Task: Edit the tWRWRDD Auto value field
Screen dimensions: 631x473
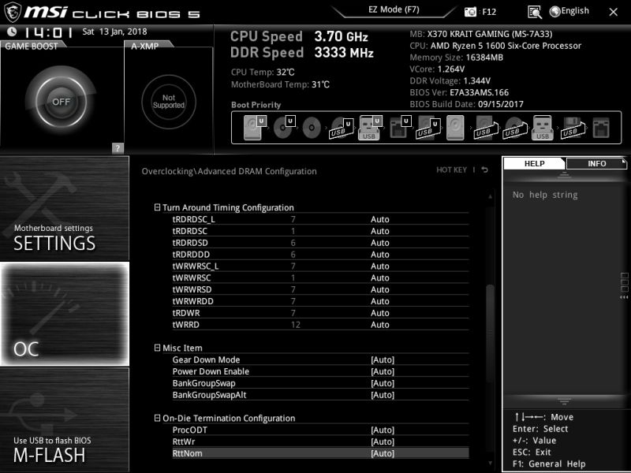Action: 379,301
